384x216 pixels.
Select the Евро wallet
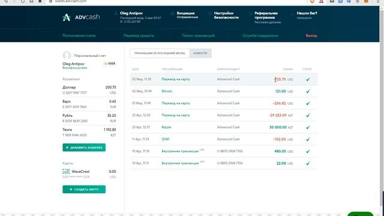tap(89, 104)
